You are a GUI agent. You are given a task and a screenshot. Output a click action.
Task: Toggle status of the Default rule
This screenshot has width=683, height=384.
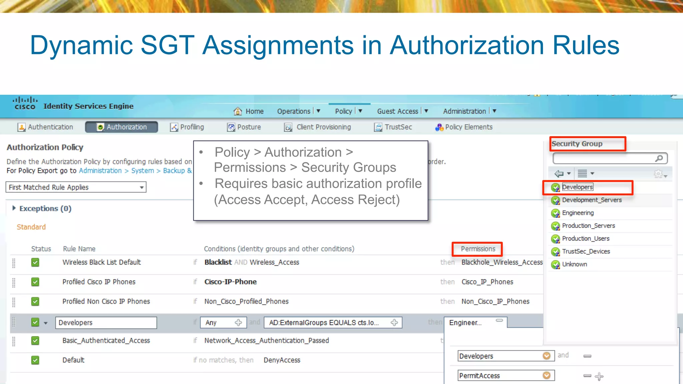tap(35, 360)
